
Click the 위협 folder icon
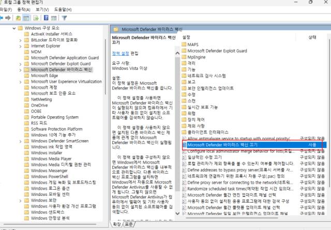click(x=184, y=113)
